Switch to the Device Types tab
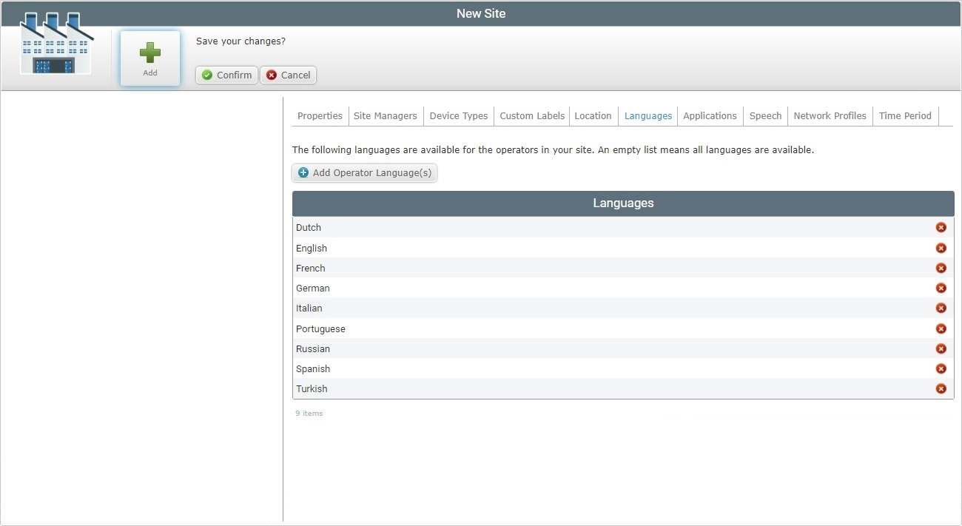The image size is (962, 526). 458,115
